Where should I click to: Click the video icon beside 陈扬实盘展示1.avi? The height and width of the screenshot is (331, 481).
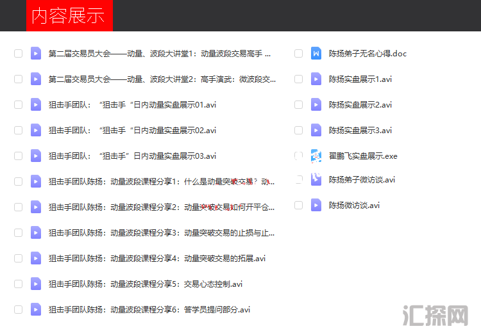coord(316,79)
